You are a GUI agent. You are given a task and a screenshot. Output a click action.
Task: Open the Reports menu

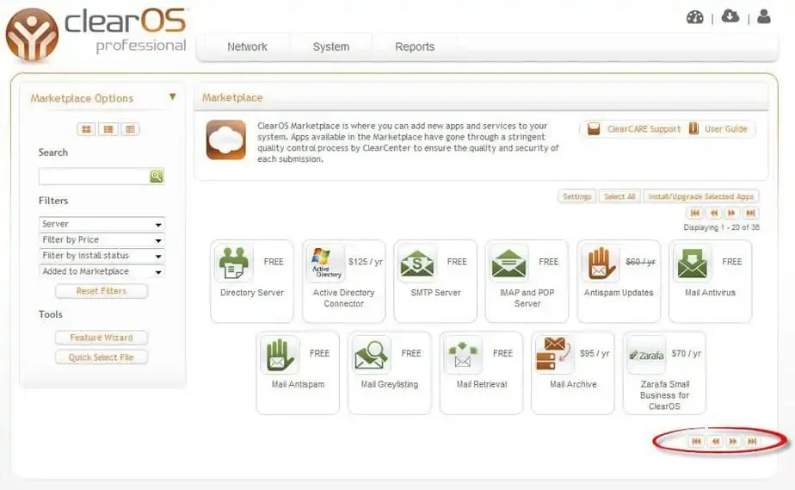click(x=415, y=47)
